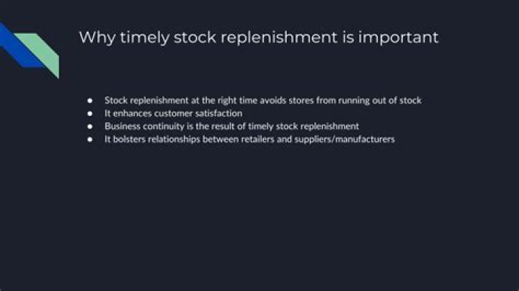Click the word 'important' in the title
Viewport: 519px width, 291px height.
point(398,37)
